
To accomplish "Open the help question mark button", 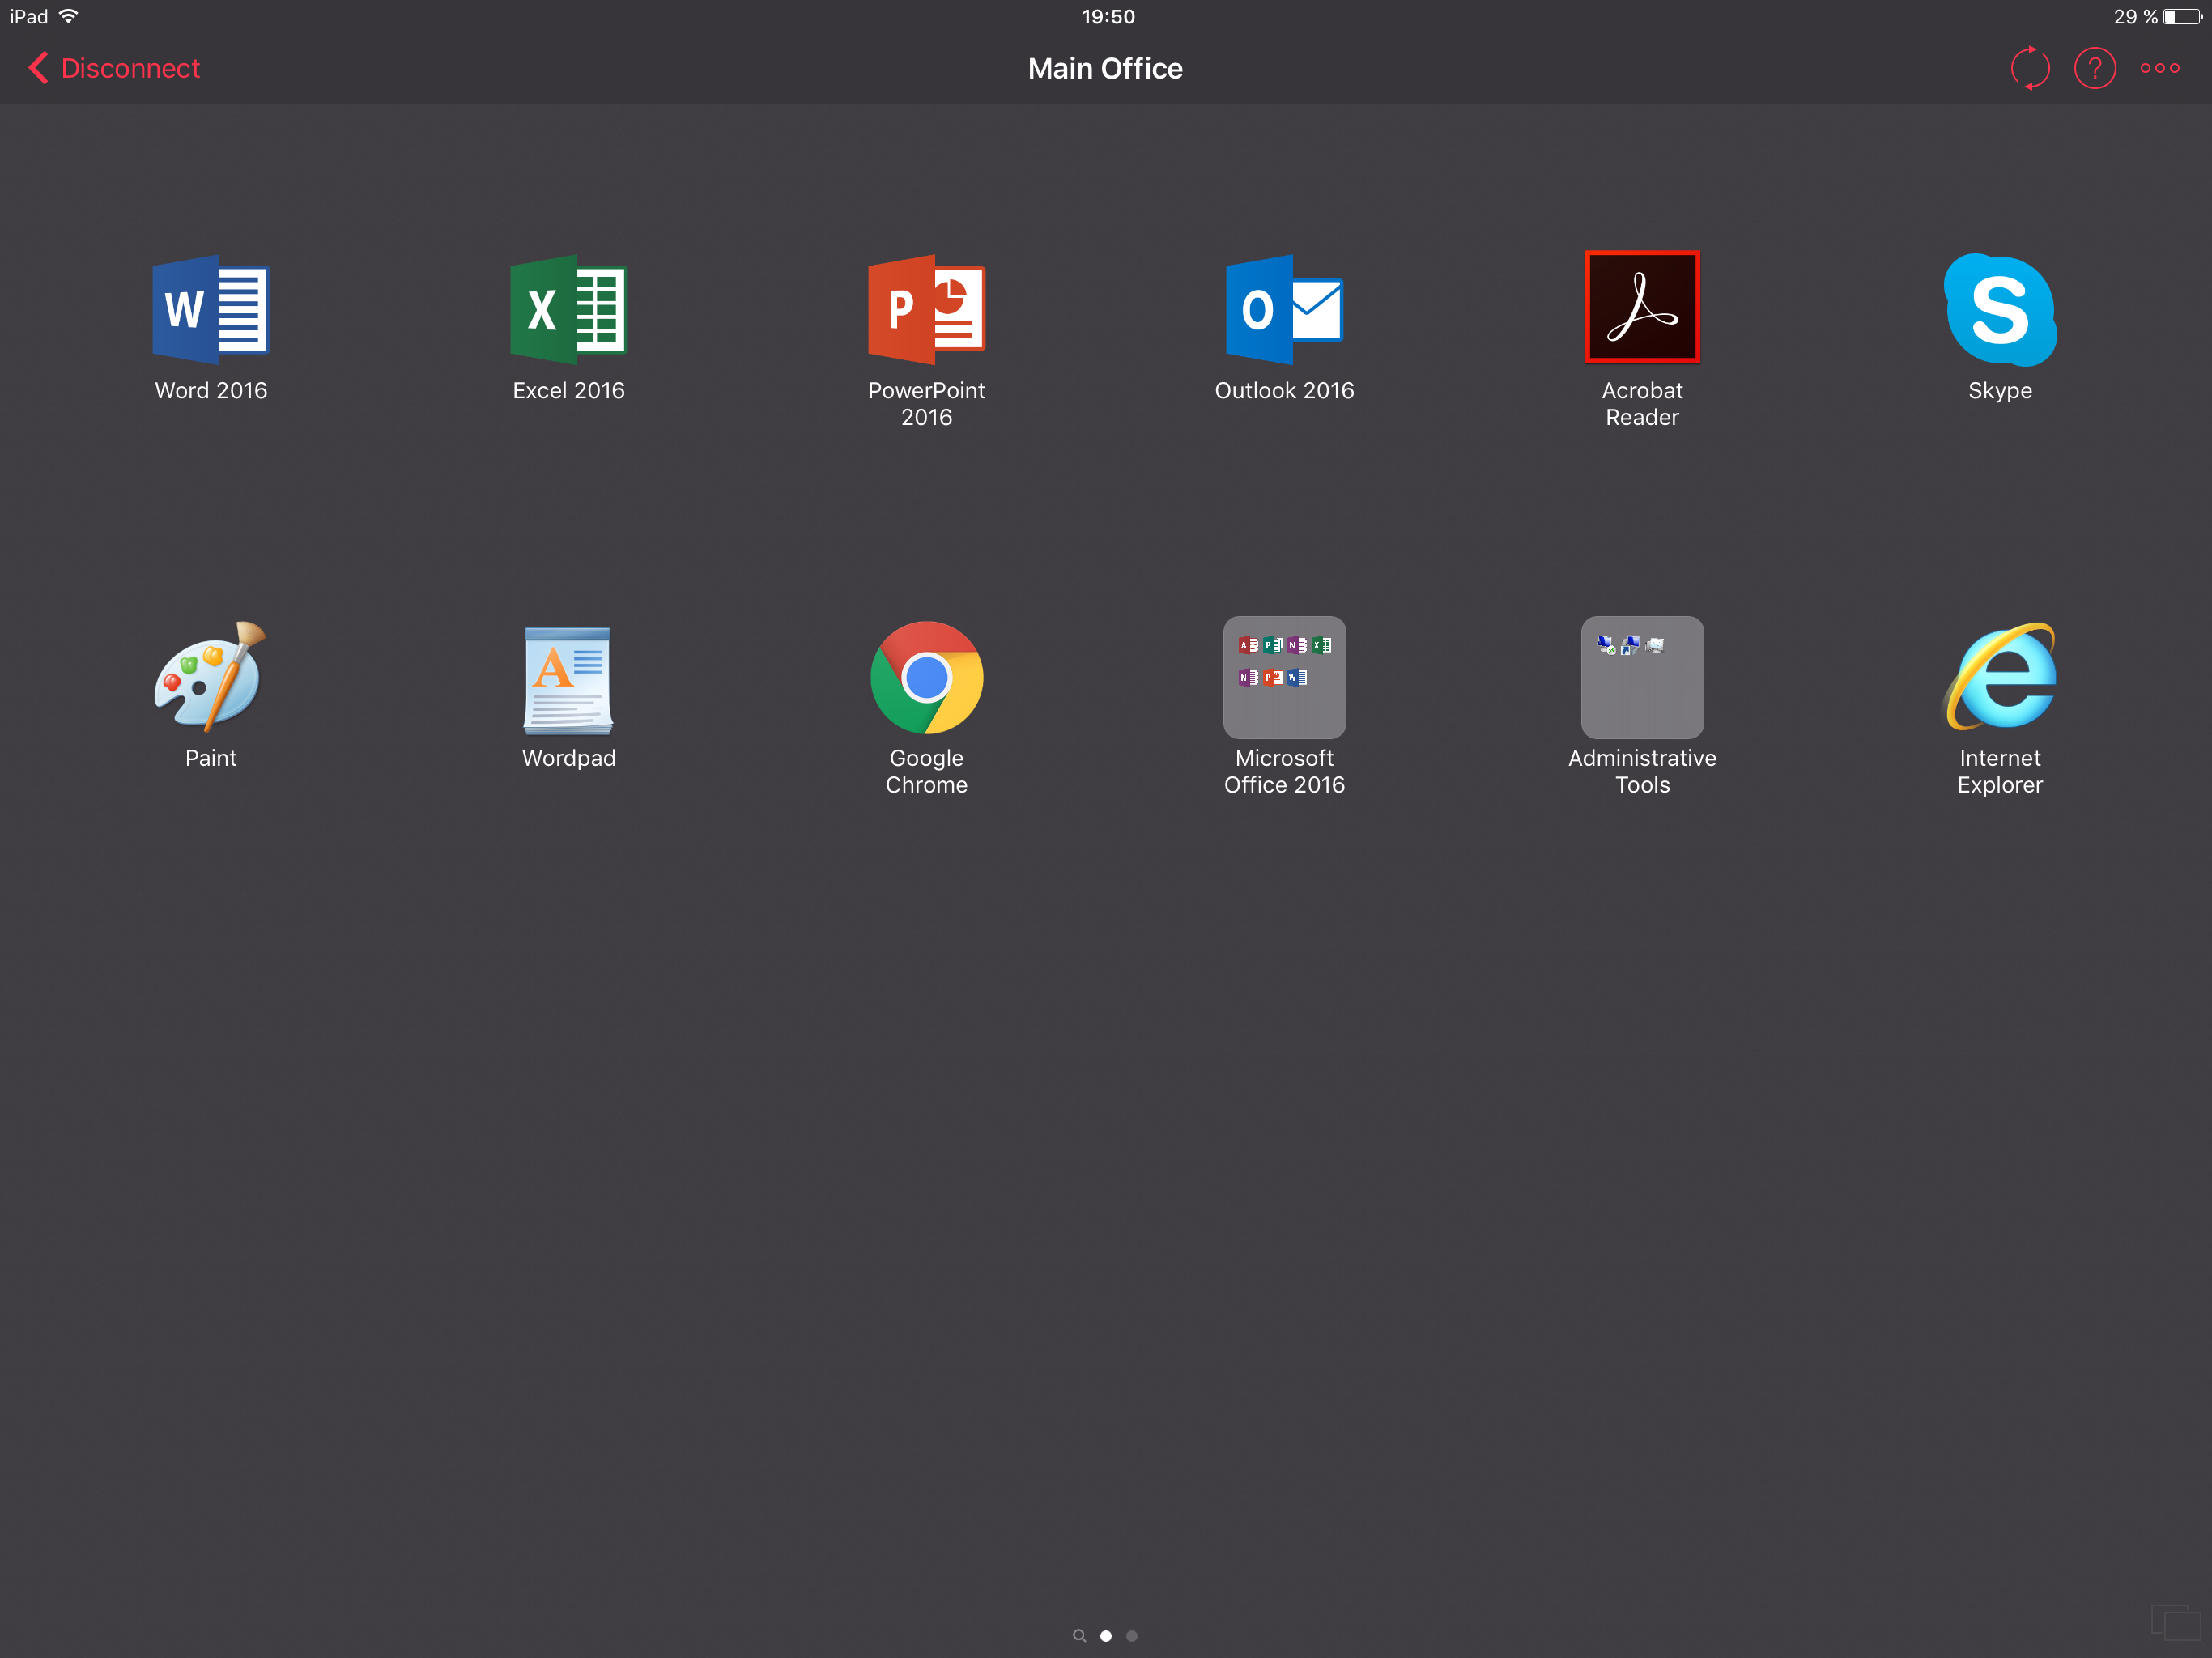I will click(x=2094, y=68).
